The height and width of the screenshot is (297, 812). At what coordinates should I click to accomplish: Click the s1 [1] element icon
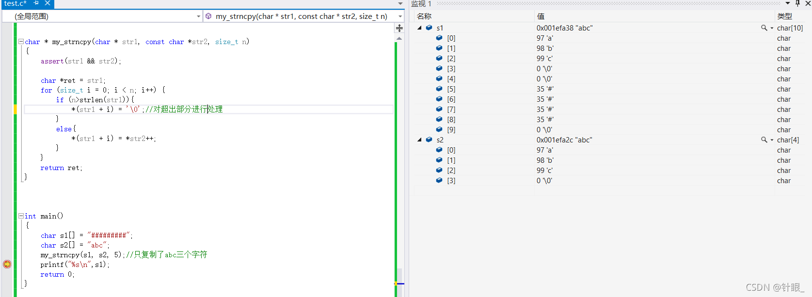coord(439,48)
